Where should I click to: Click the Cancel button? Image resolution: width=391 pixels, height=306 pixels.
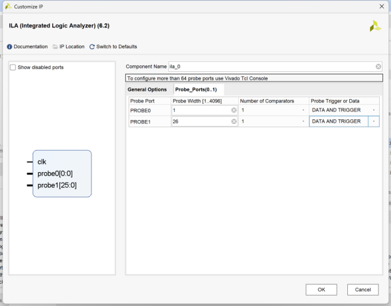(363, 290)
